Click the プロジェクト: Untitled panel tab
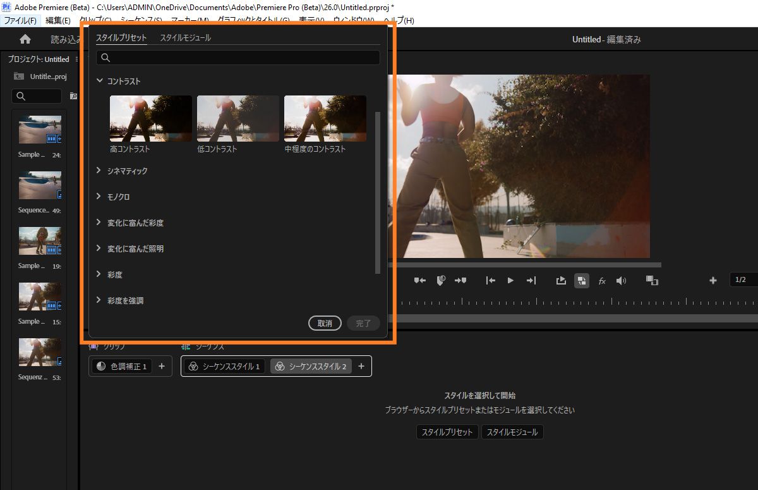The height and width of the screenshot is (490, 758). pyautogui.click(x=39, y=59)
